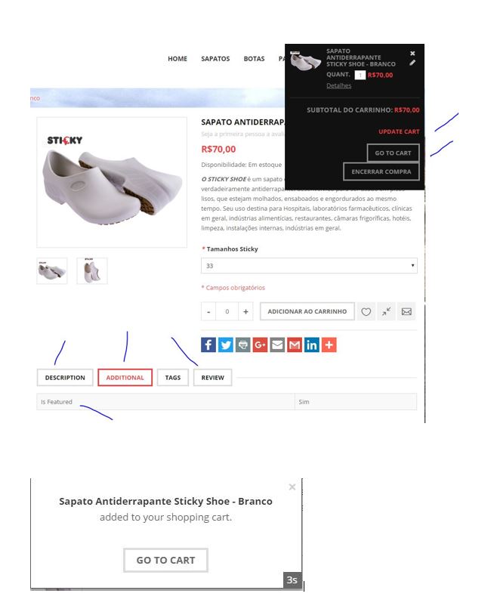
Task: Share via Google Plus icon
Action: [260, 345]
